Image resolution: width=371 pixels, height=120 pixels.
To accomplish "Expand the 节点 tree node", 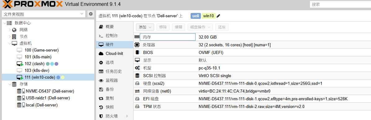I will pyautogui.click(x=10, y=37).
